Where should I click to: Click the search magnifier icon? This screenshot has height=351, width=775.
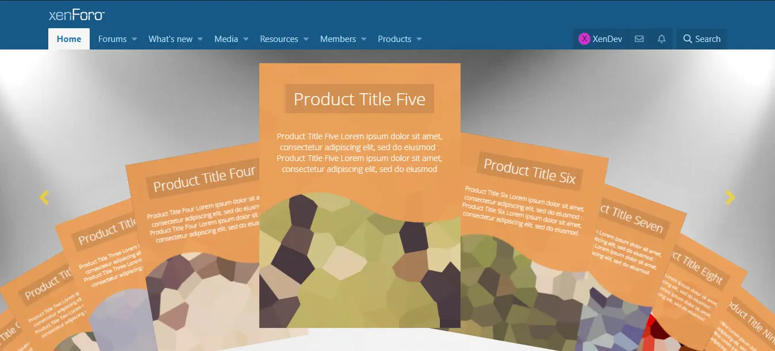pos(687,39)
